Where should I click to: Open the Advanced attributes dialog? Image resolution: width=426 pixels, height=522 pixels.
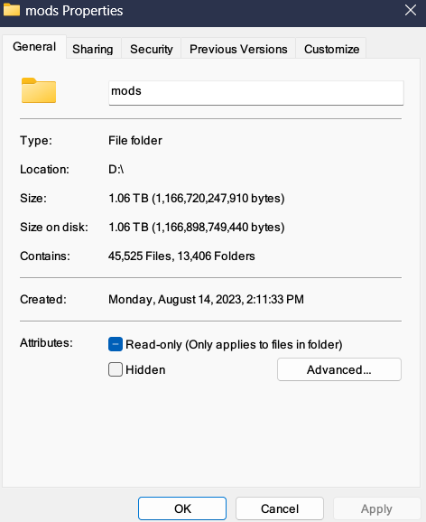pyautogui.click(x=339, y=369)
